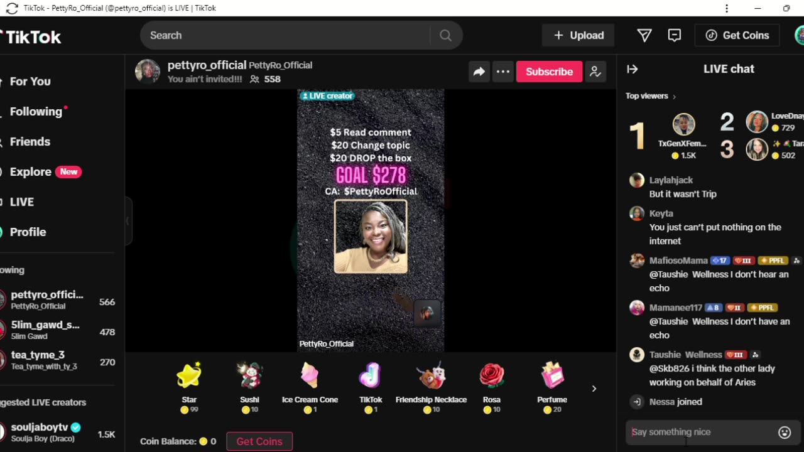Click the browser reload icon in title bar
The width and height of the screenshot is (804, 452).
[11, 8]
